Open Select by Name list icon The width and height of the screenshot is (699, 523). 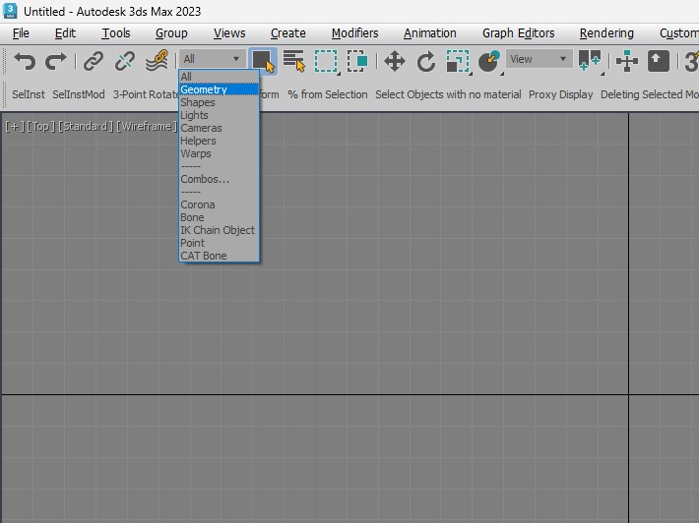(x=294, y=61)
